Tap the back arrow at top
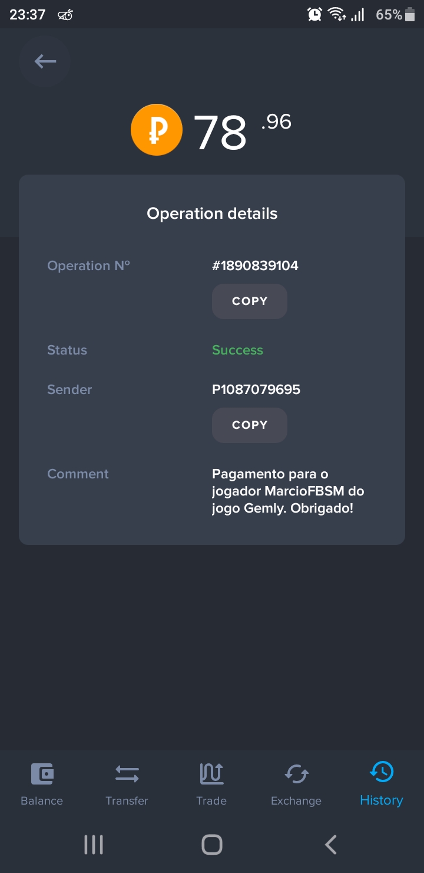Image resolution: width=424 pixels, height=873 pixels. 45,61
